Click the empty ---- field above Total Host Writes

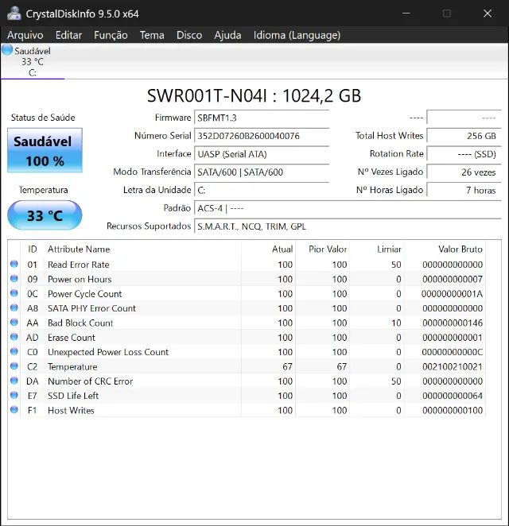(x=464, y=118)
